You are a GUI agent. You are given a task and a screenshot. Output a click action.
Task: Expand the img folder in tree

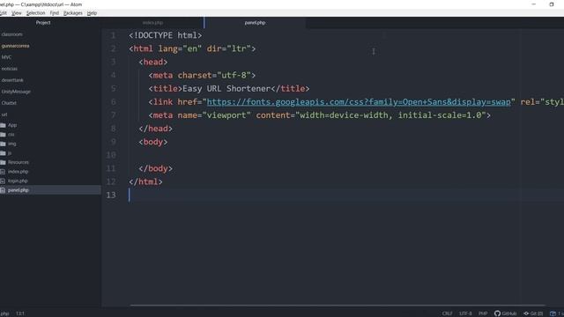coord(11,144)
